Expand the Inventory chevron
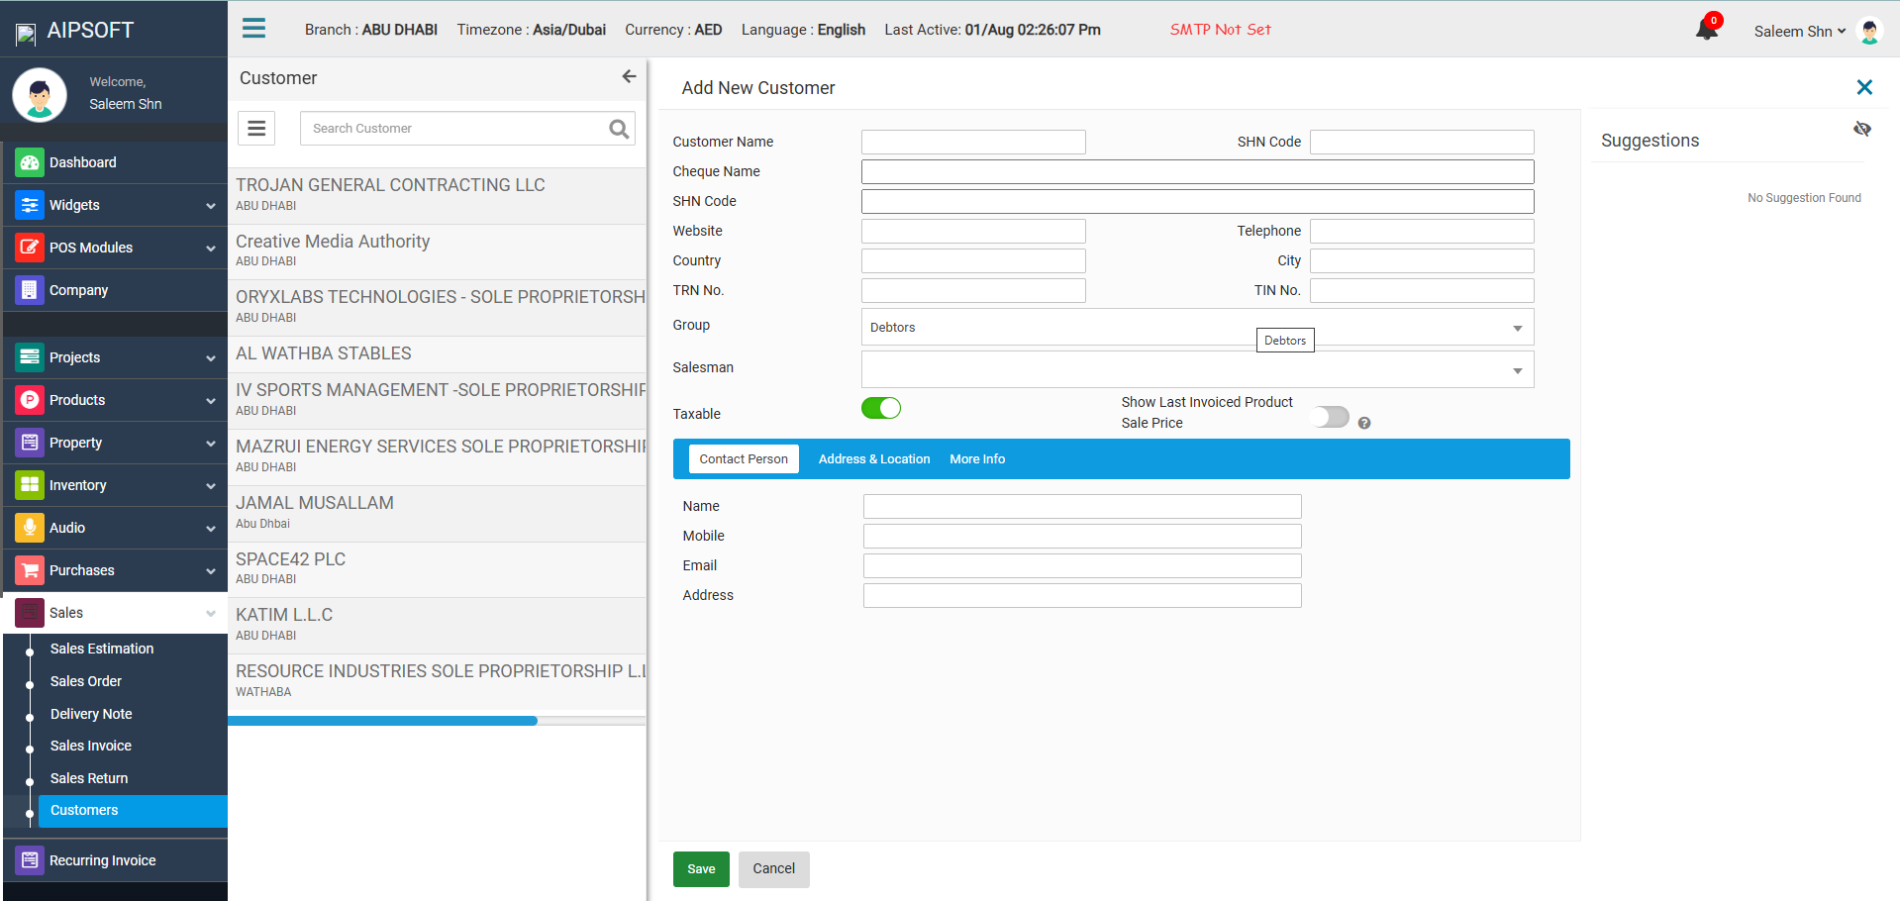This screenshot has height=901, width=1900. point(210,486)
